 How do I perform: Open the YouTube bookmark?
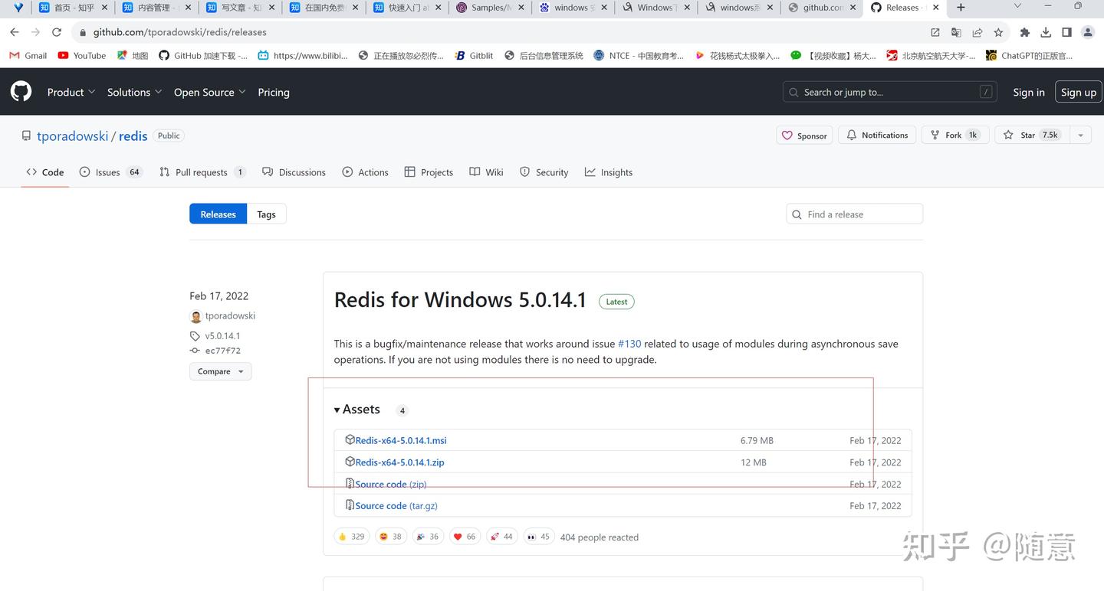pos(82,55)
